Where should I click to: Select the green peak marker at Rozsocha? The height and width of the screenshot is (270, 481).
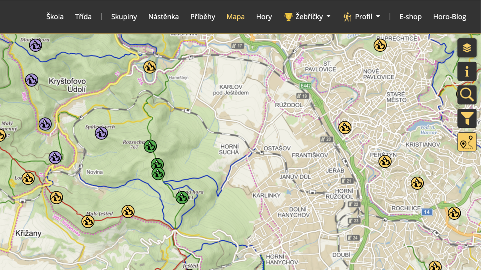click(150, 146)
